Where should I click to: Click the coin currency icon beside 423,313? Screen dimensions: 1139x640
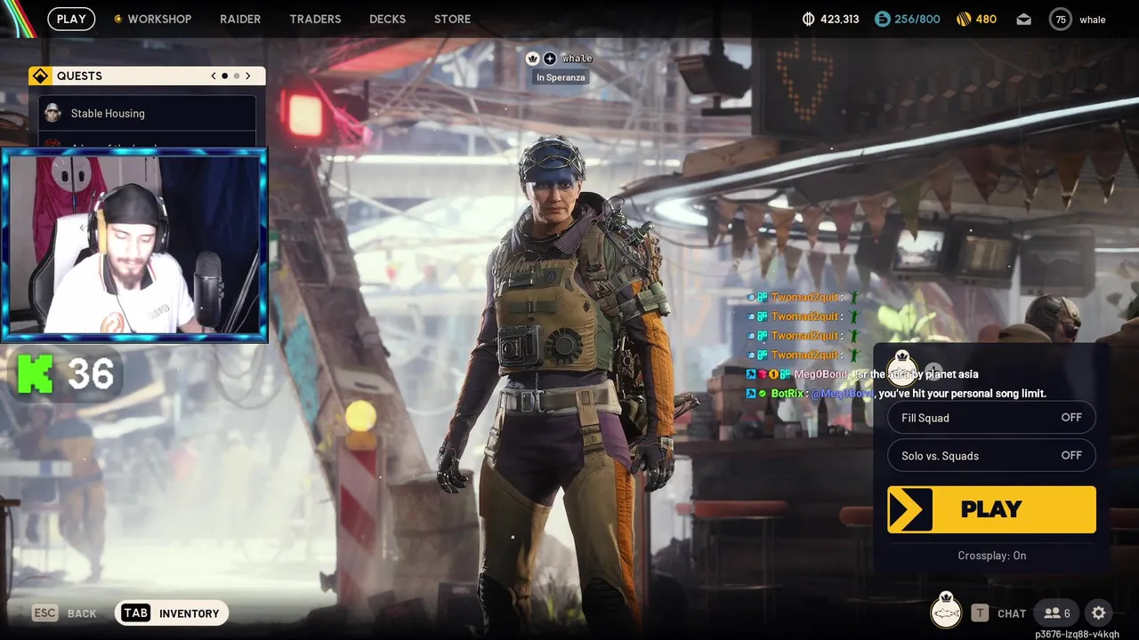(x=808, y=19)
